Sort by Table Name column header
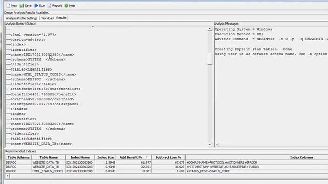The width and height of the screenshot is (328, 184). (x=49, y=158)
